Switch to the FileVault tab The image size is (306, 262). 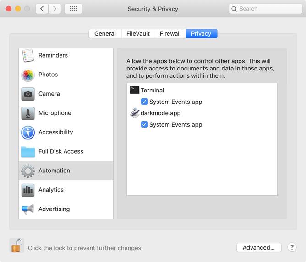click(138, 33)
